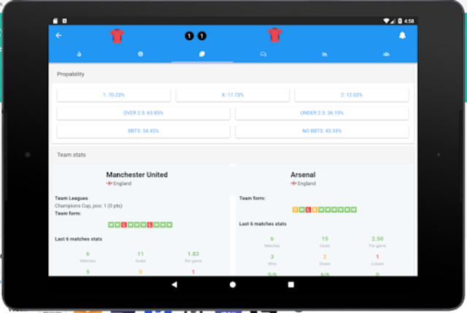The image size is (467, 313).
Task: Tap the Wi-Fi status icon
Action: [386, 21]
